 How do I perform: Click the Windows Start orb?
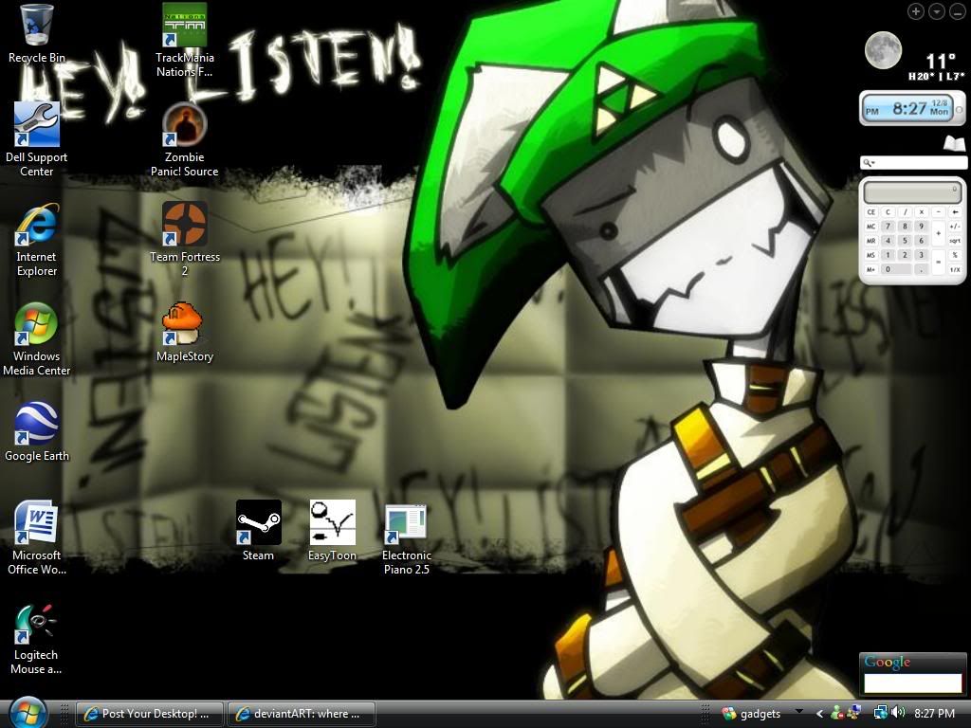click(x=27, y=712)
